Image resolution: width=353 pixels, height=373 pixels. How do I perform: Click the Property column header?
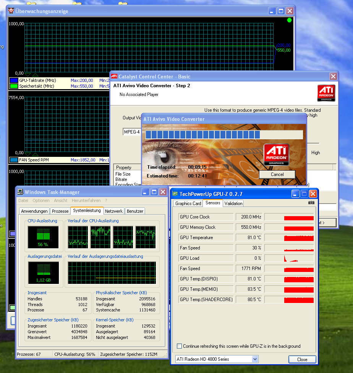[x=127, y=167]
